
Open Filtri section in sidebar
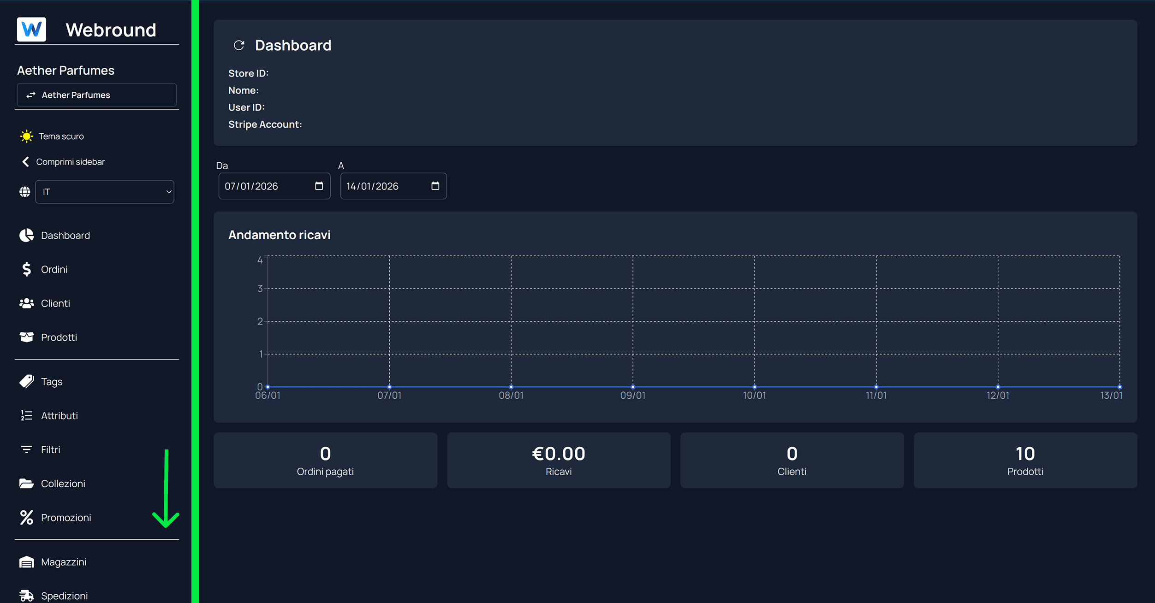point(50,449)
